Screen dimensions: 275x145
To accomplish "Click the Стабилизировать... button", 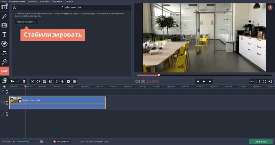I will 26,22.
